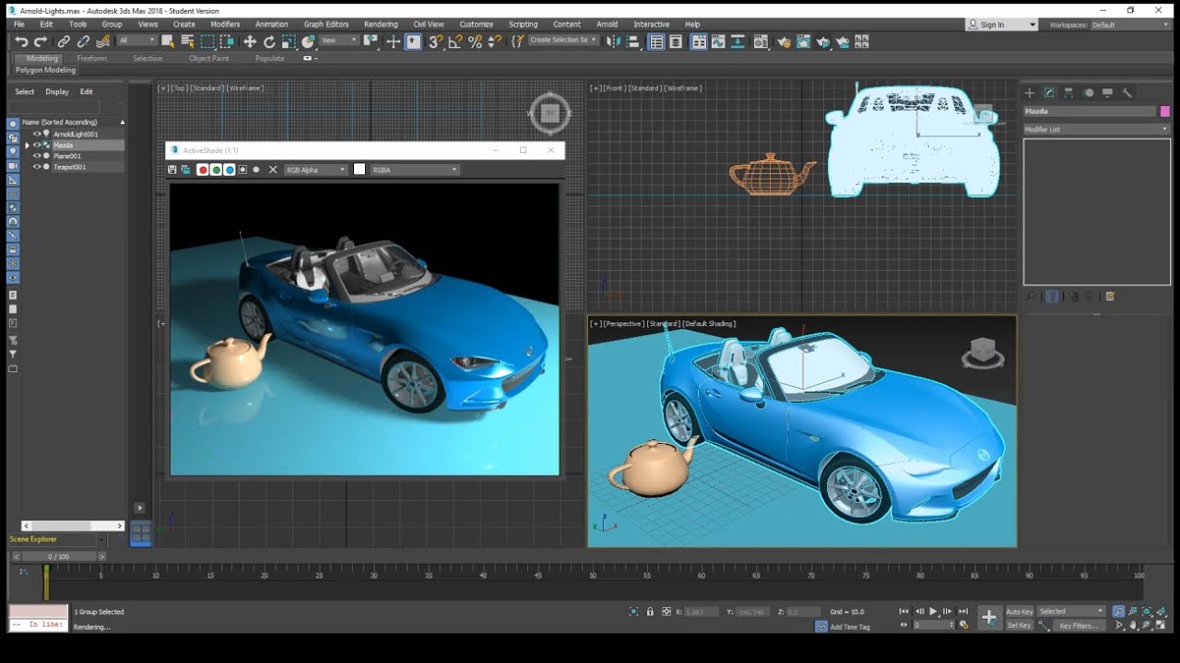This screenshot has height=663, width=1180.
Task: Click the Undo arrow in main toolbar
Action: (x=21, y=41)
